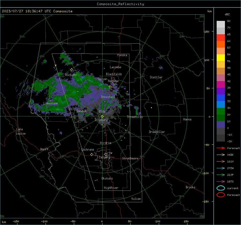Click the Vulcan city label
The width and height of the screenshot is (241, 225).
coord(136,199)
